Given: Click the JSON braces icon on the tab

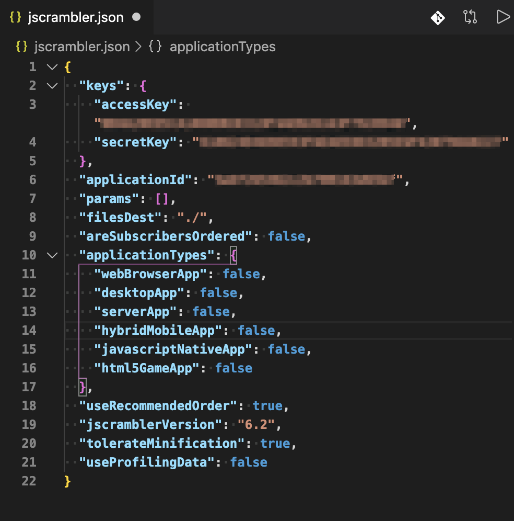Looking at the screenshot, I should tap(15, 17).
